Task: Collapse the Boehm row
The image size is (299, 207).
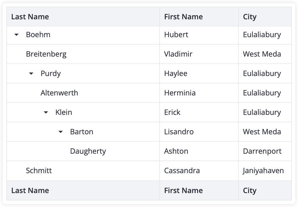Action: tap(17, 35)
